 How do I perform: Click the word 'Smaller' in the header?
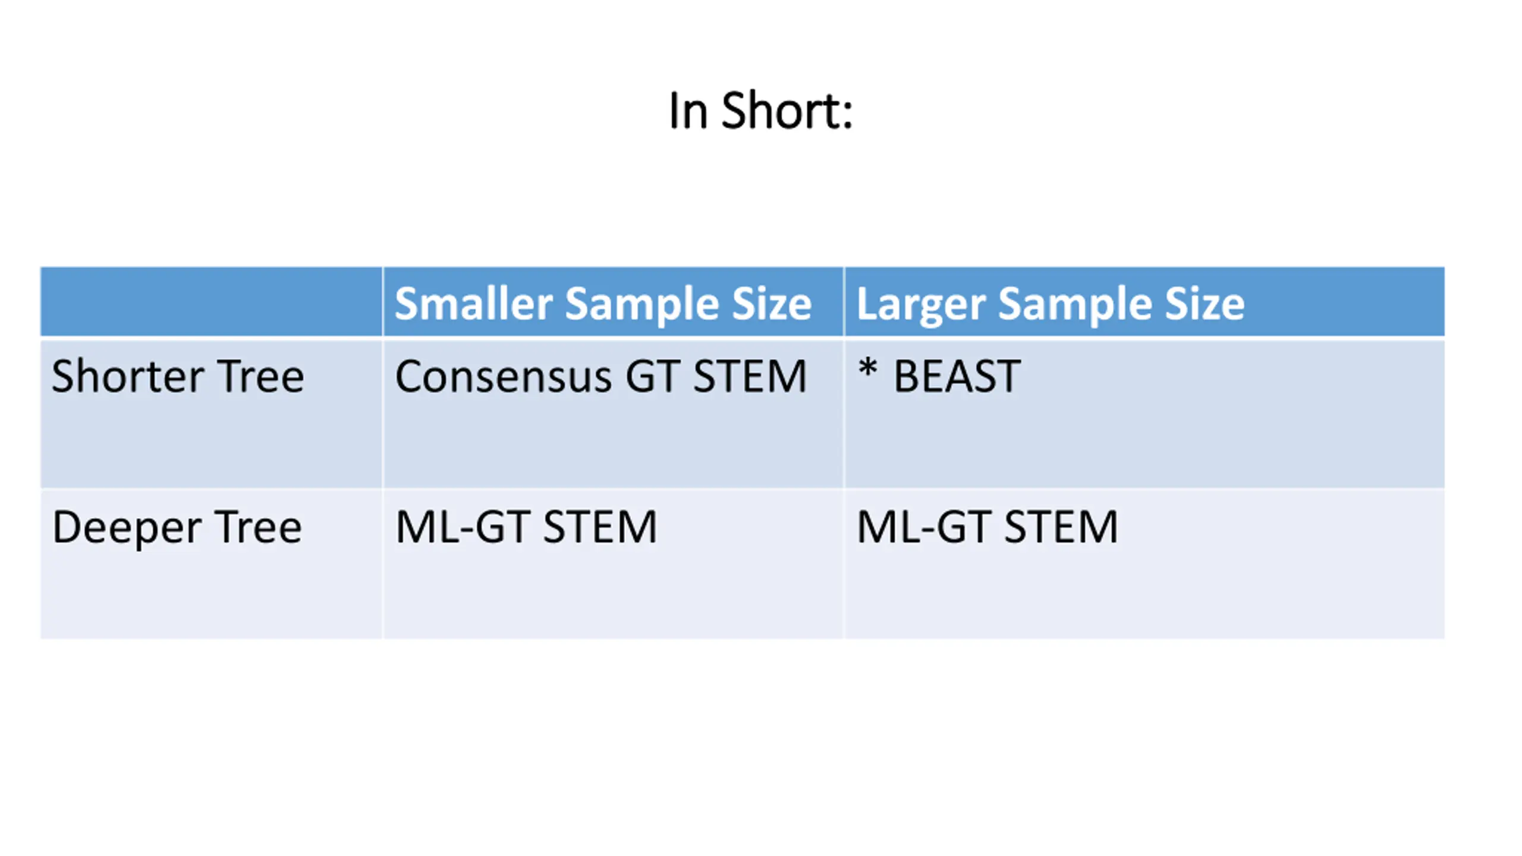pyautogui.click(x=474, y=303)
